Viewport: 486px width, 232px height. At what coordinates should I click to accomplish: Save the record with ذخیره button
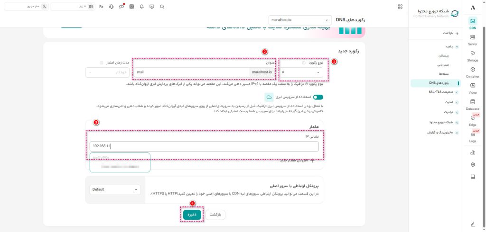click(x=192, y=214)
